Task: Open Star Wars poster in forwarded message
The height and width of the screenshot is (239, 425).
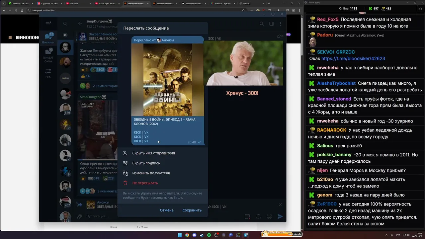Action: tap(168, 80)
